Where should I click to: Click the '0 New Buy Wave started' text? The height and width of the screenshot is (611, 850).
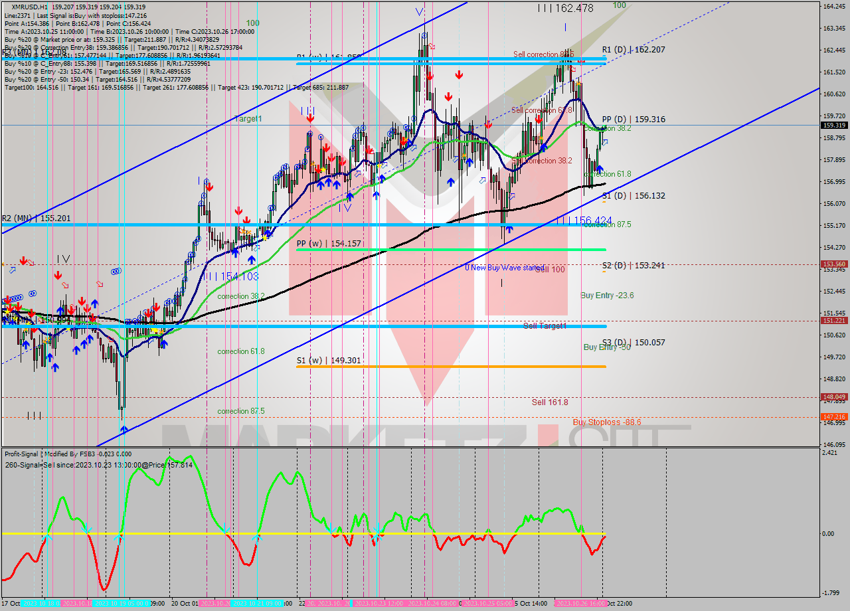[503, 267]
